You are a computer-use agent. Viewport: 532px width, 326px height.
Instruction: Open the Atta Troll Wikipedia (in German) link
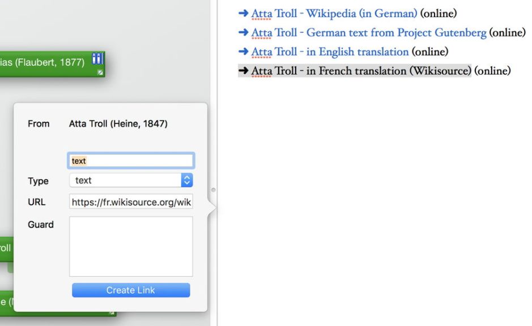[334, 14]
